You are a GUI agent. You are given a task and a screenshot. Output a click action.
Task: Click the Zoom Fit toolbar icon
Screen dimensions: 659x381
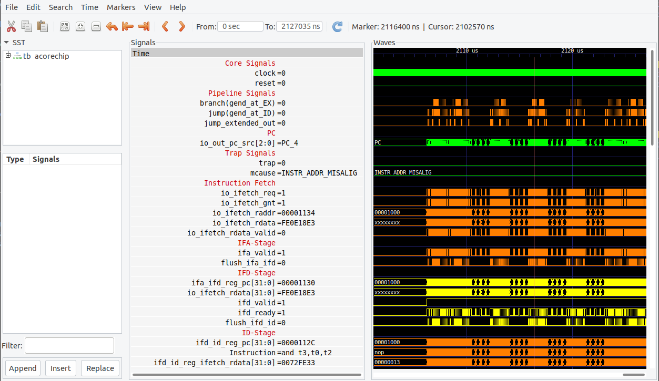[65, 26]
